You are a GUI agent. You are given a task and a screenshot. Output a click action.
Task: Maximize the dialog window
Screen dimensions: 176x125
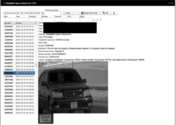pyautogui.click(x=169, y=3)
